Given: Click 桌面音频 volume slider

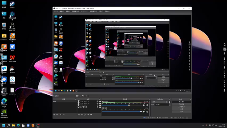Looking at the screenshot, I should pos(122,112).
